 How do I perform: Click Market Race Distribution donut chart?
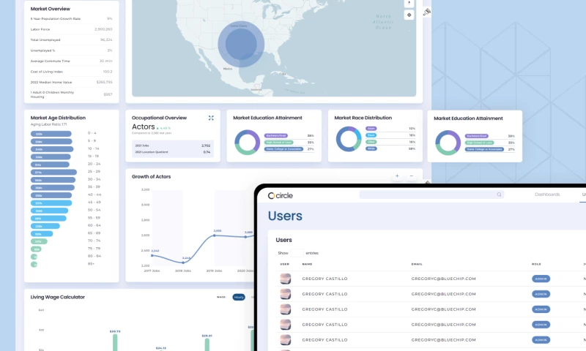coord(349,139)
